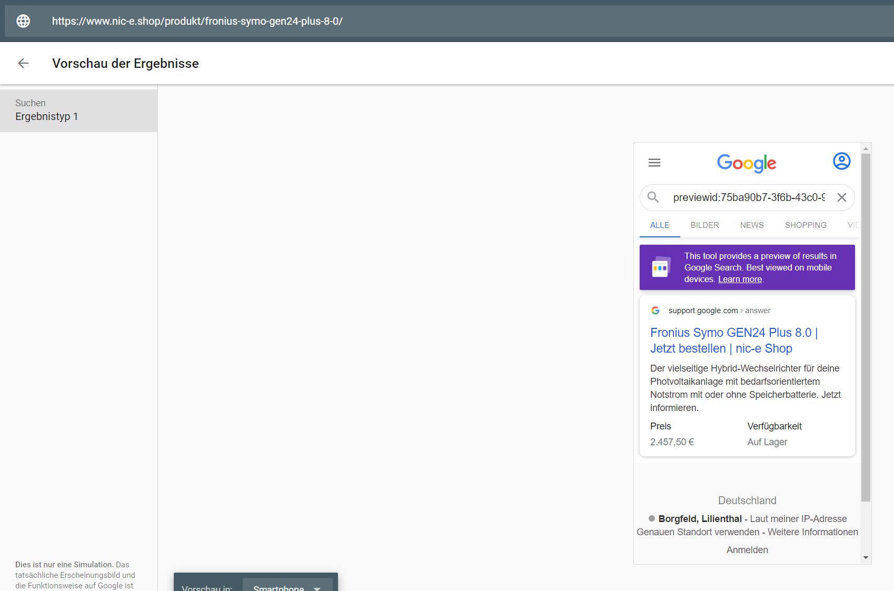Click the preview scrollbar up arrow
Image resolution: width=894 pixels, height=591 pixels.
[866, 148]
